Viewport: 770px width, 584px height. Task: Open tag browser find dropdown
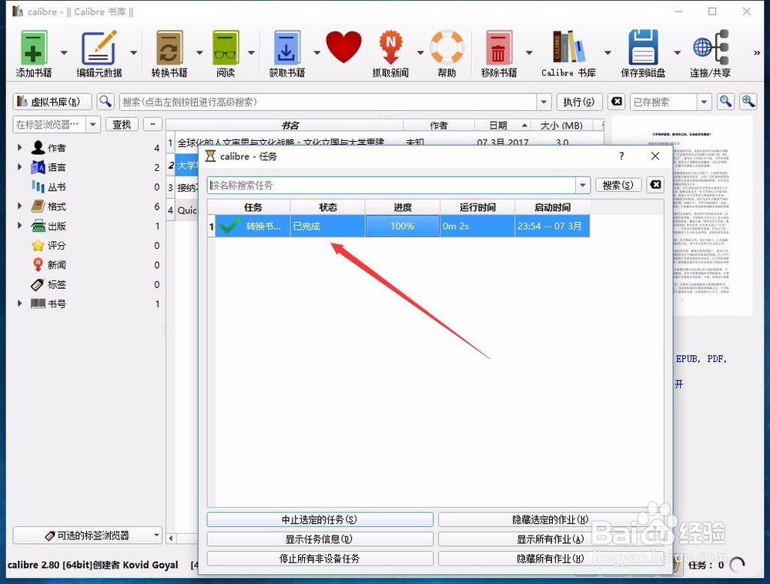point(93,124)
